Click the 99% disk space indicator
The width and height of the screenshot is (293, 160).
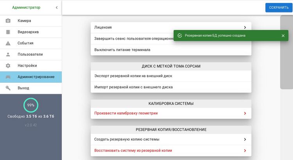(x=30, y=105)
